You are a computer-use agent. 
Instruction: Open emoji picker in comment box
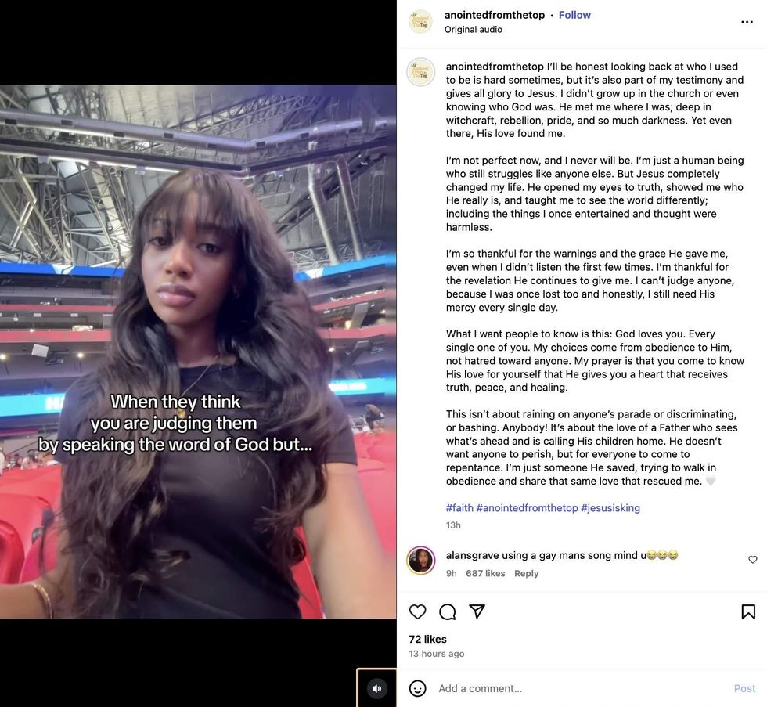417,688
